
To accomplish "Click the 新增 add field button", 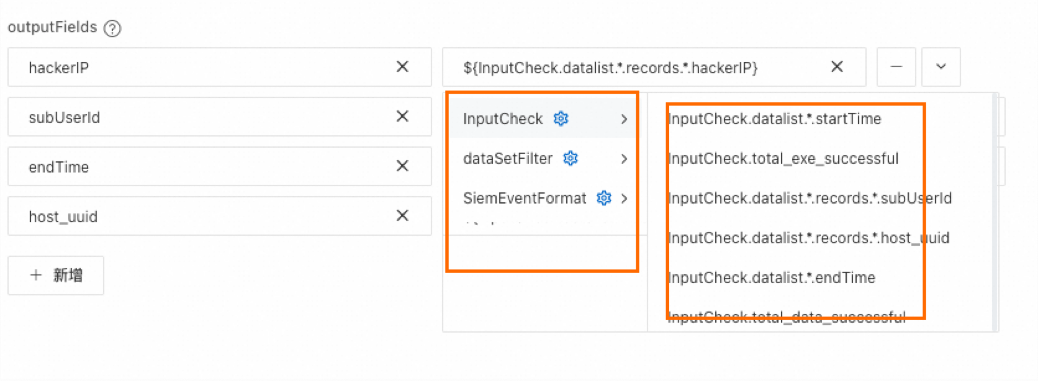I will 56,276.
